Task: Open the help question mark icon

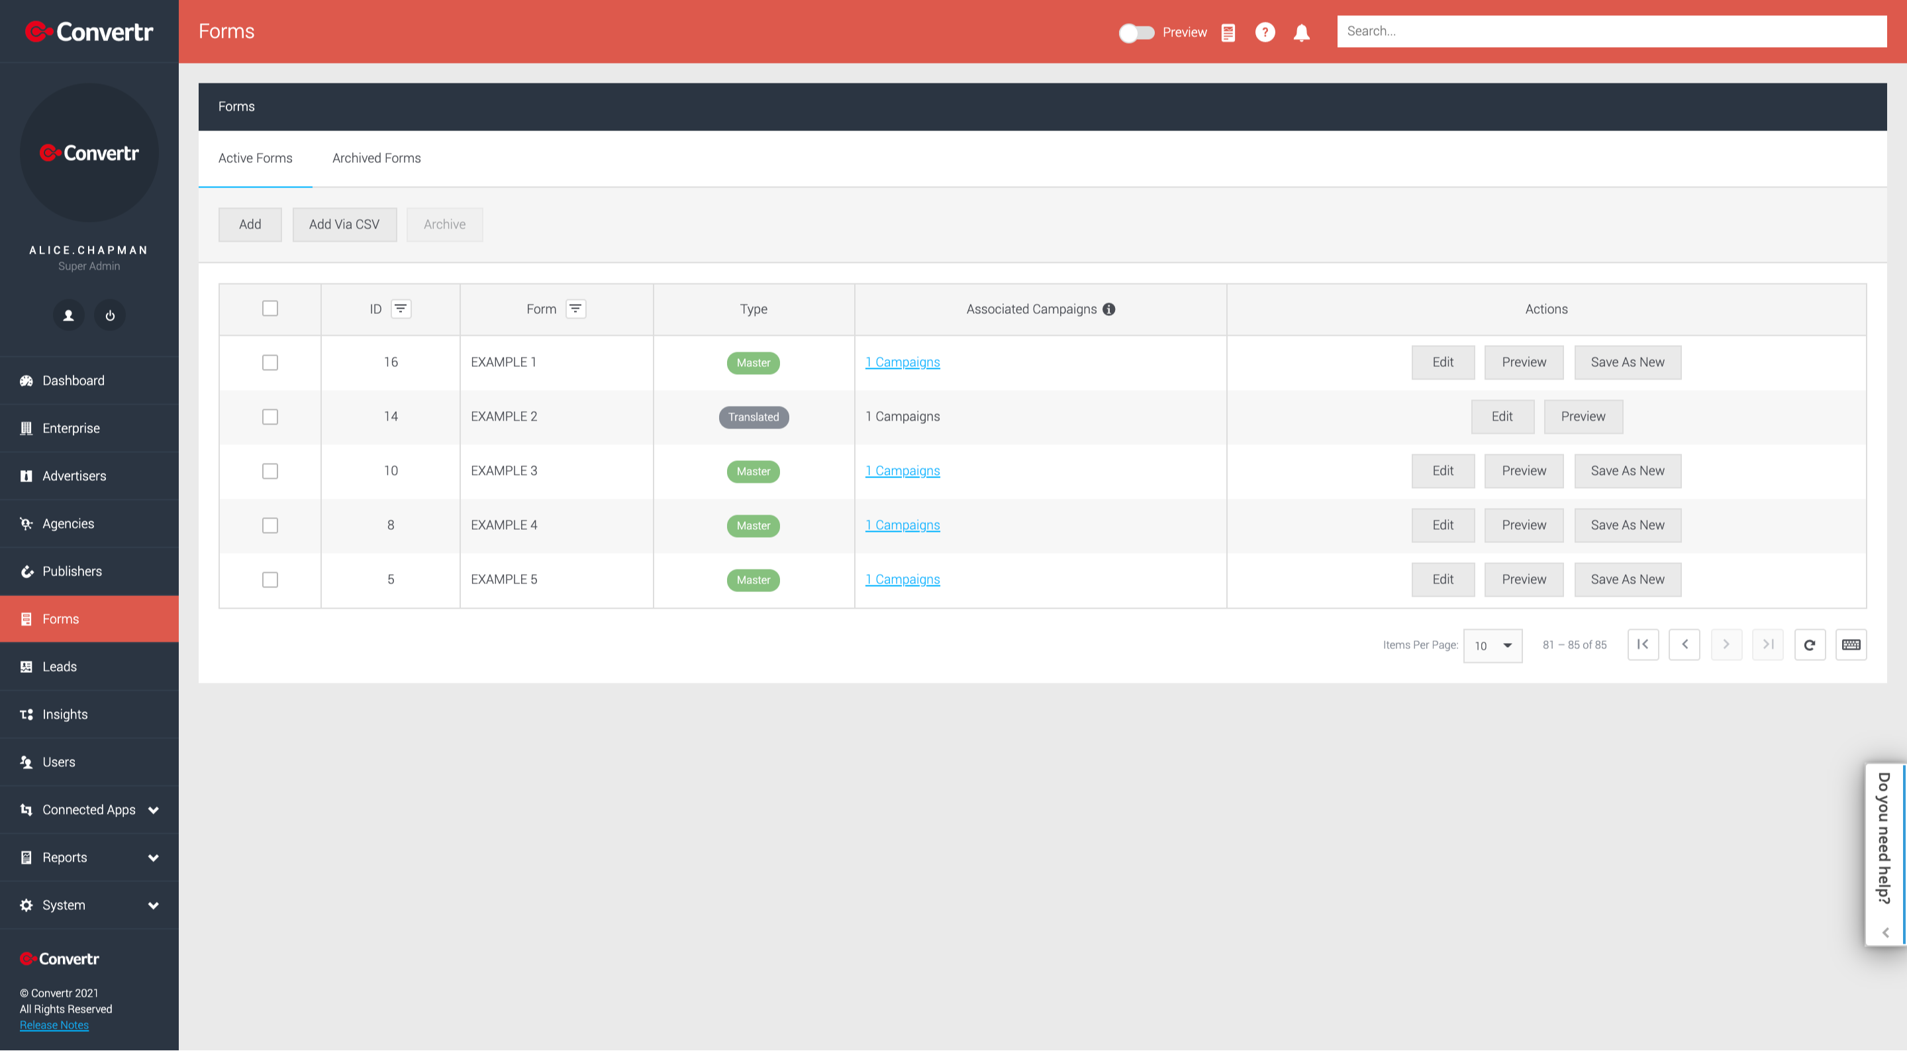Action: [1265, 32]
